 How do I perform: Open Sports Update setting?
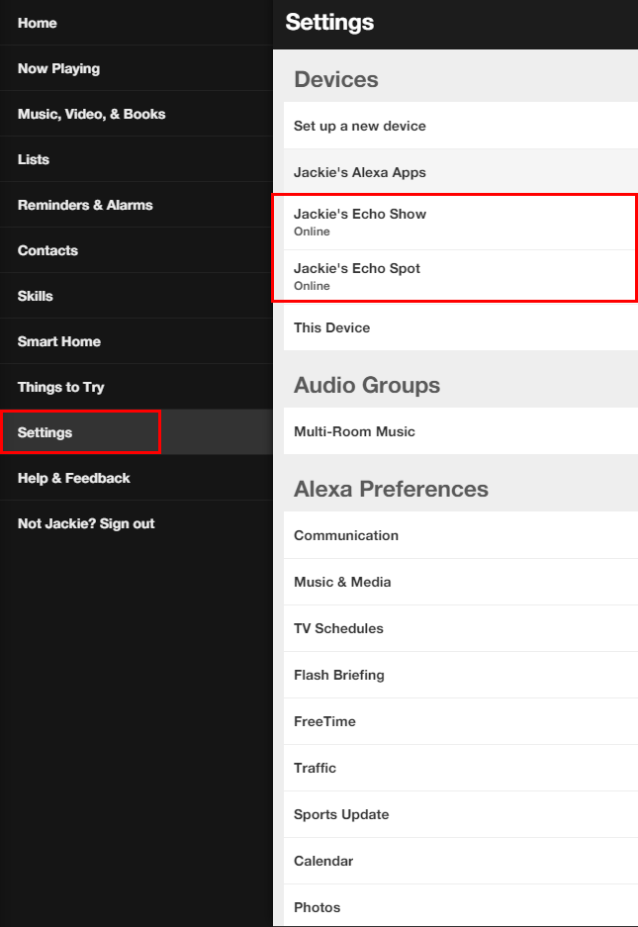pyautogui.click(x=461, y=814)
